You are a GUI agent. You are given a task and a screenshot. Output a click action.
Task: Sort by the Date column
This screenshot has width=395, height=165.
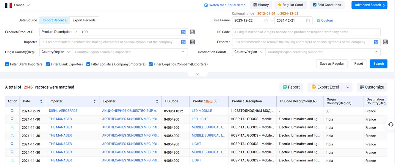tap(41, 101)
